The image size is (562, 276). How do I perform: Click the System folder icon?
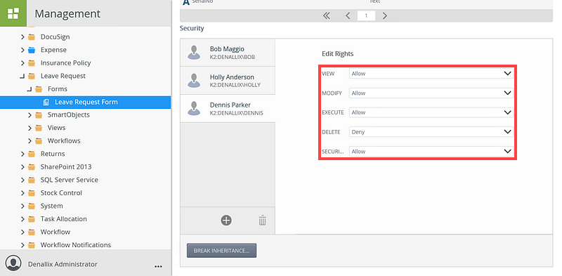(x=32, y=206)
